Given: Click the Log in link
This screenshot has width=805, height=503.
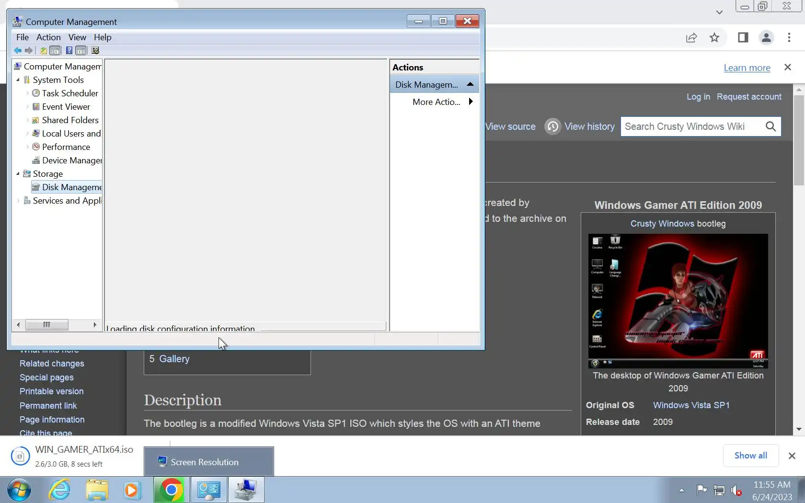Looking at the screenshot, I should click(698, 97).
